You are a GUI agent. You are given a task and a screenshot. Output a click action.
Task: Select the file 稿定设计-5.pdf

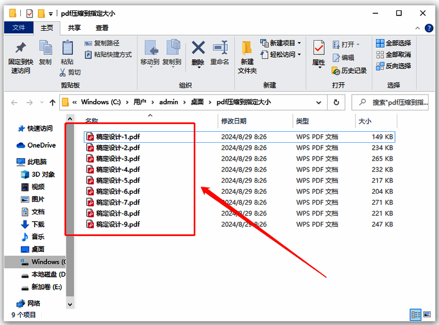(114, 180)
